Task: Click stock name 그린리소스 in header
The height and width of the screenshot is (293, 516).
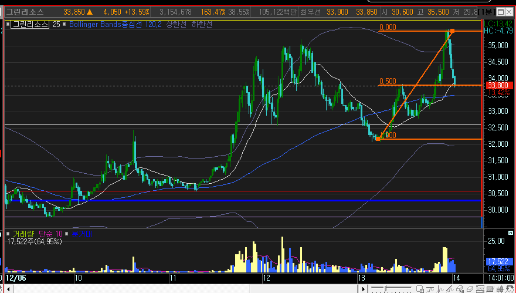Action: [25, 12]
